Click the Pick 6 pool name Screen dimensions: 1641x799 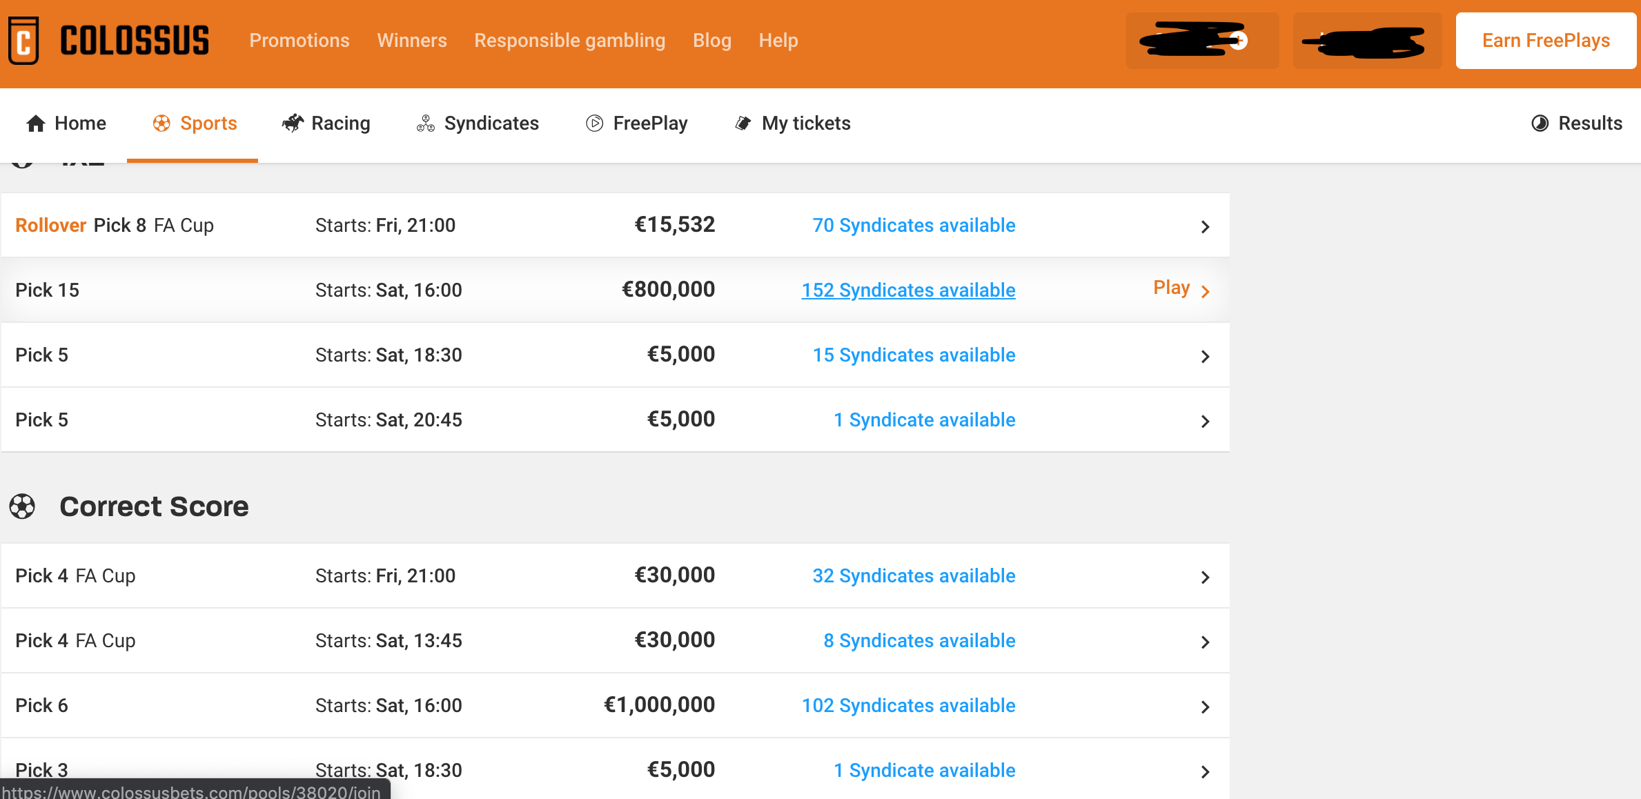click(41, 705)
